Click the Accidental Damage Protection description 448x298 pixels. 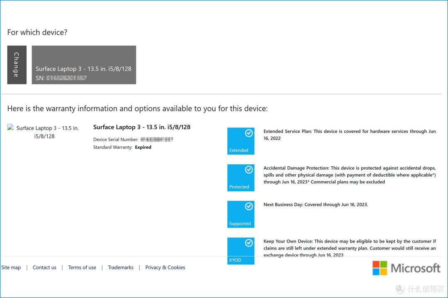click(x=349, y=175)
